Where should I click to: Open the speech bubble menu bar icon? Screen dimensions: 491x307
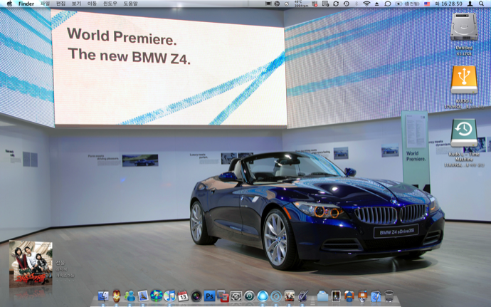click(x=388, y=4)
